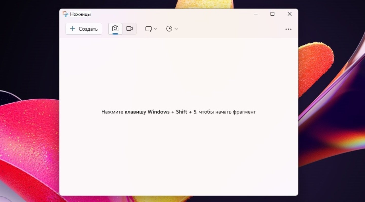This screenshot has width=365, height=202.
Task: Close the Ножницы window
Action: pyautogui.click(x=289, y=14)
